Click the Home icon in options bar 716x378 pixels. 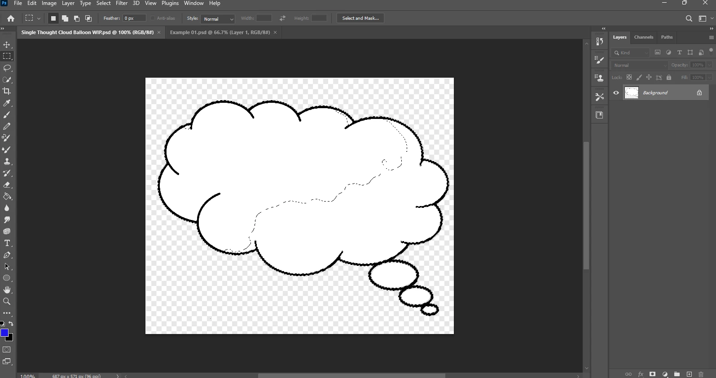[x=11, y=18]
